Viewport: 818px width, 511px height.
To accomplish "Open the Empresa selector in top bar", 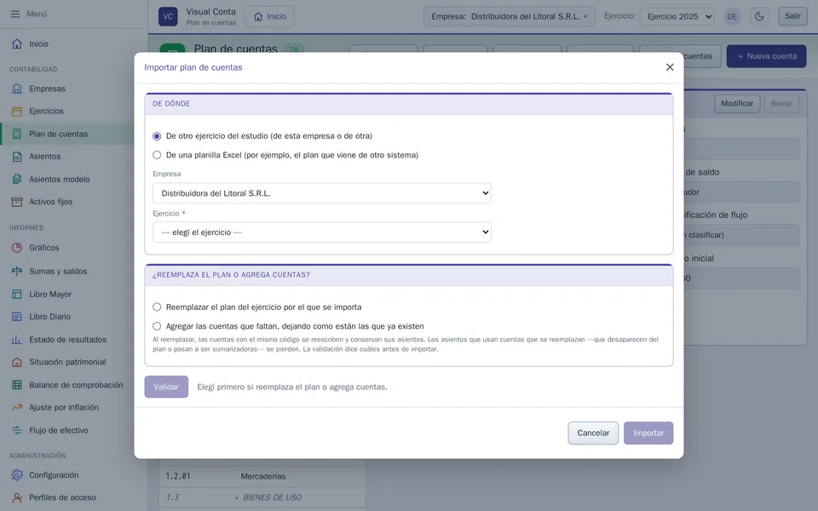I will click(x=509, y=16).
